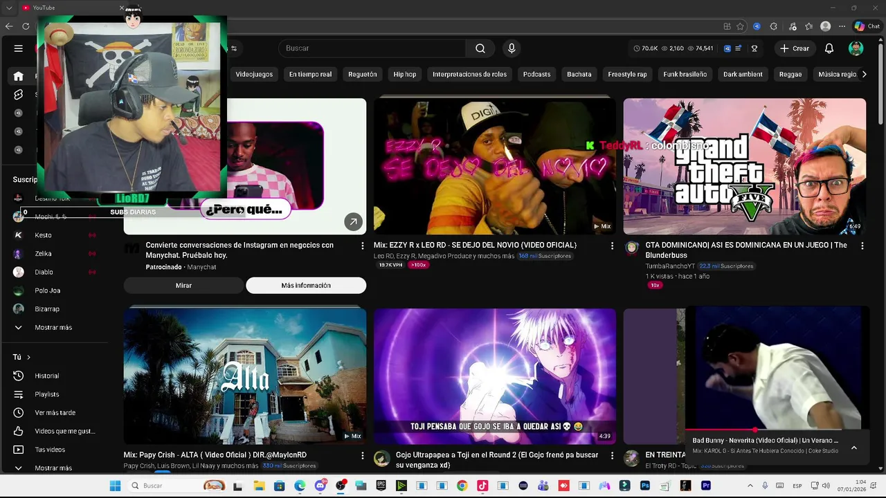This screenshot has height=498, width=886.
Task: Open the list icon next to vidIQ stats
Action: [x=739, y=48]
